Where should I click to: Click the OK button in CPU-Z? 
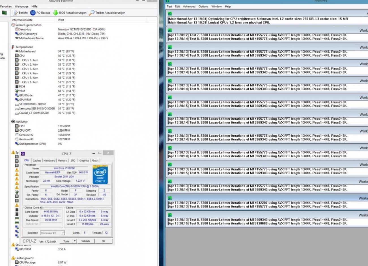(103, 241)
